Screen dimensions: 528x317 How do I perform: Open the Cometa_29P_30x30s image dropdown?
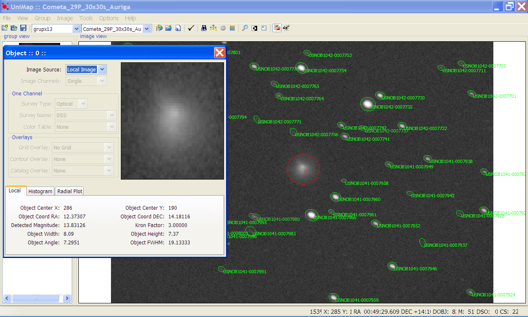coord(147,28)
